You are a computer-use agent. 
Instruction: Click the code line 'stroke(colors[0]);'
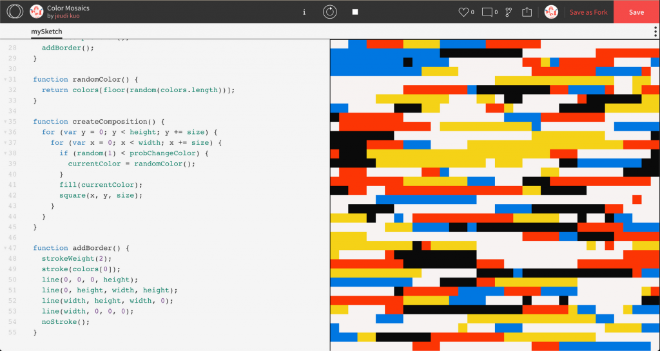(81, 269)
